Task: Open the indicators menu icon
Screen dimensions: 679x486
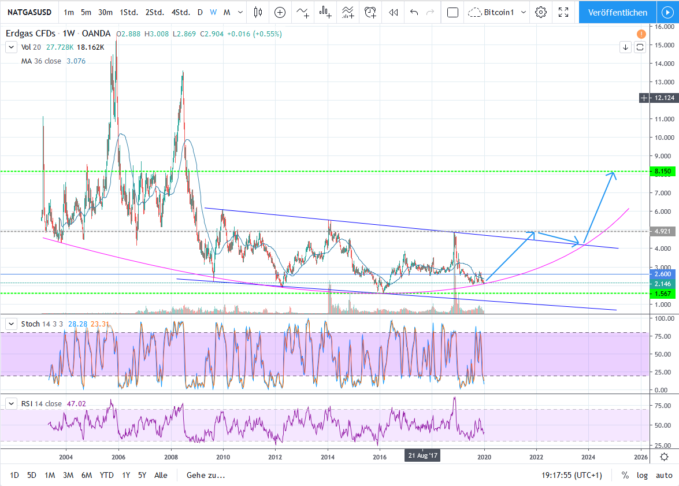Action: [x=303, y=13]
